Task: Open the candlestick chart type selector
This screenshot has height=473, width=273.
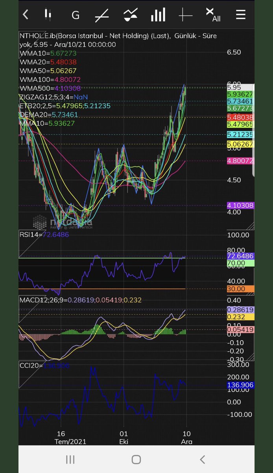Action: pos(48,15)
